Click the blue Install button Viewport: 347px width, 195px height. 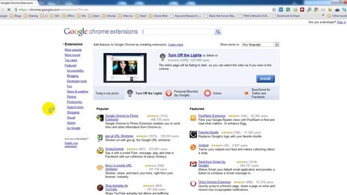pos(265,79)
